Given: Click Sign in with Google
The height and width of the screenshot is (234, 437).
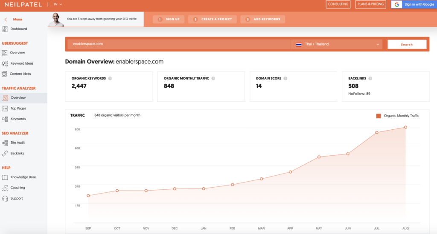Looking at the screenshot, I should coord(414,4).
